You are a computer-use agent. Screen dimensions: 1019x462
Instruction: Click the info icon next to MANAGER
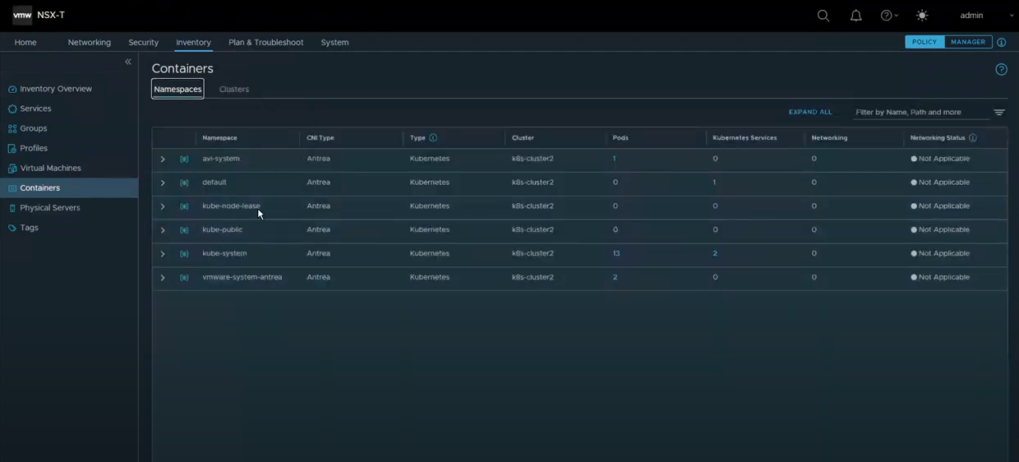click(x=1001, y=42)
